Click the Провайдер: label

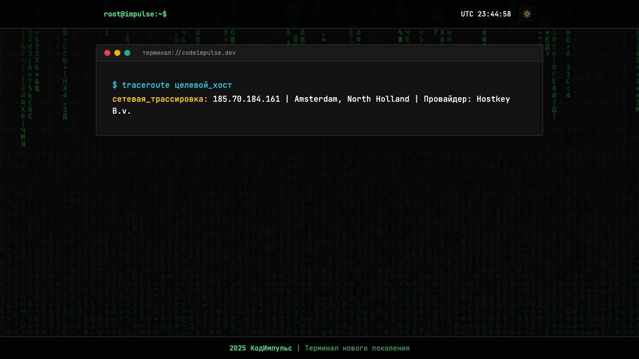click(x=448, y=99)
